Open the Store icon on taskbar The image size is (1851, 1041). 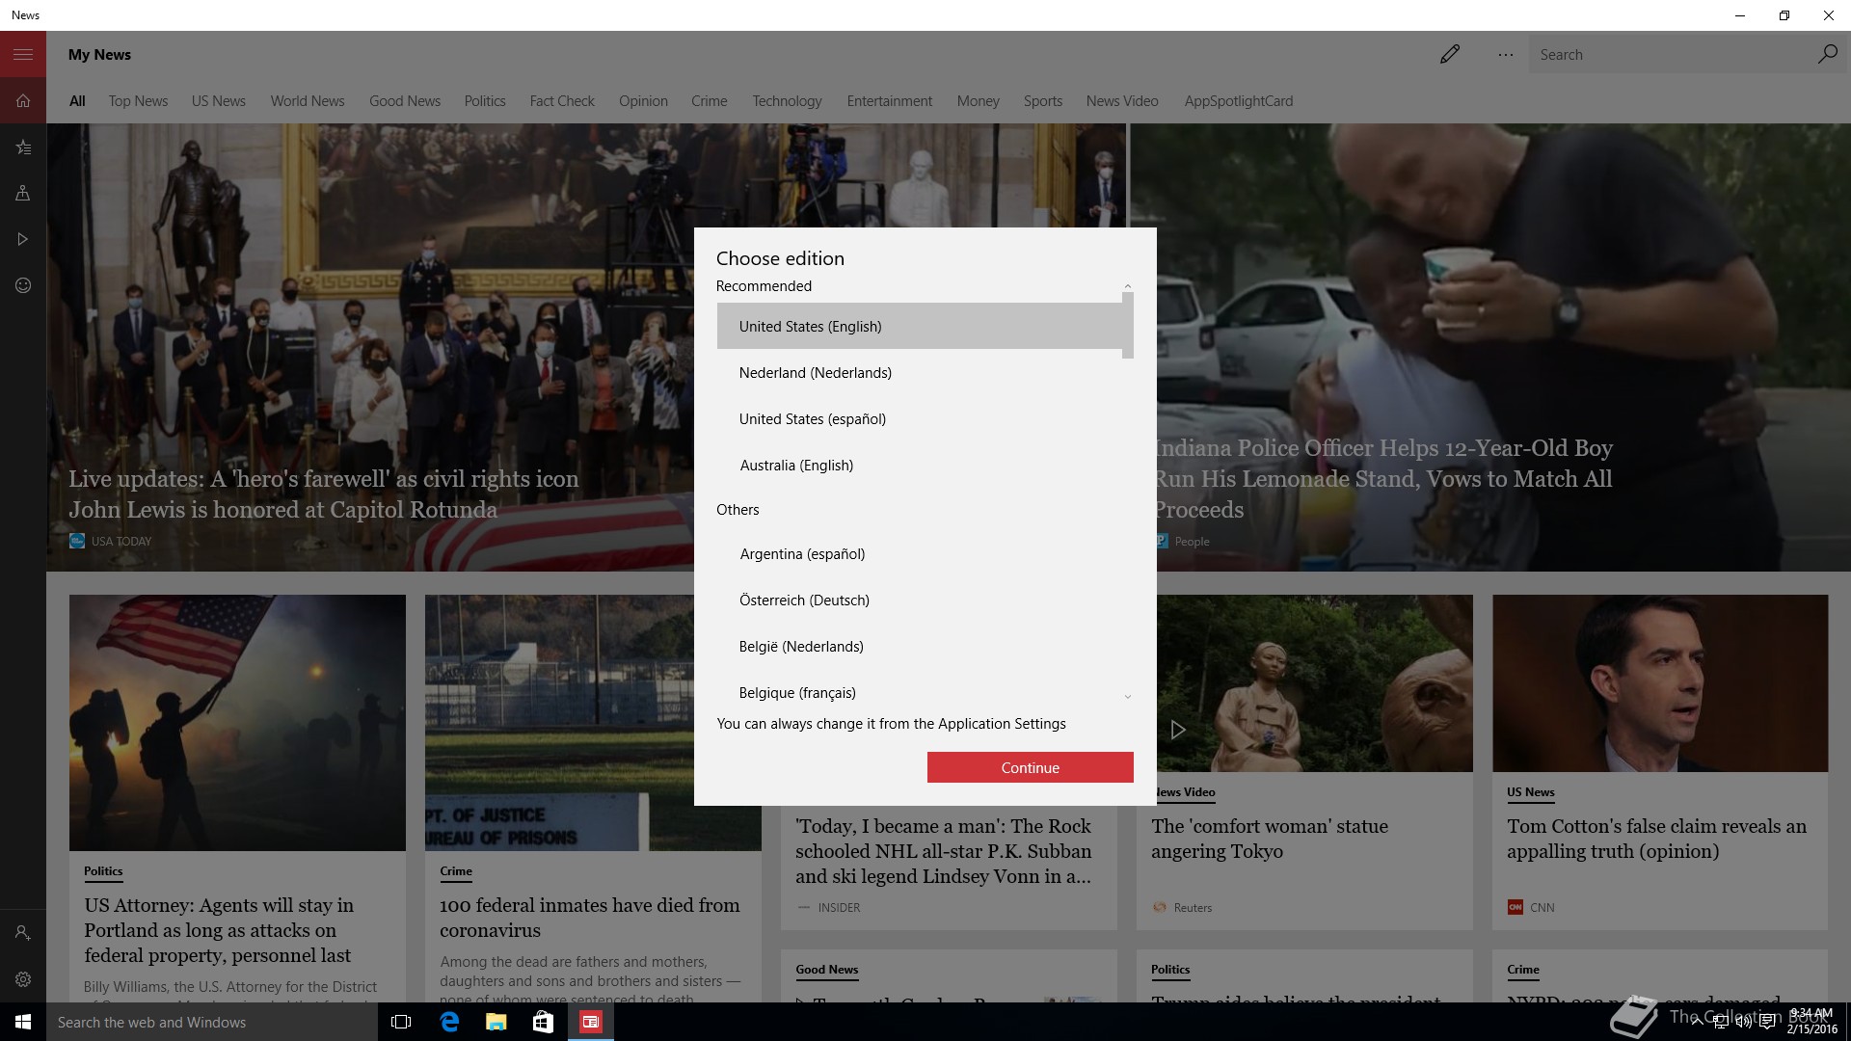pos(543,1022)
